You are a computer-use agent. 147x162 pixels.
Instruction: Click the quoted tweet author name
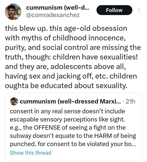tap(70, 101)
